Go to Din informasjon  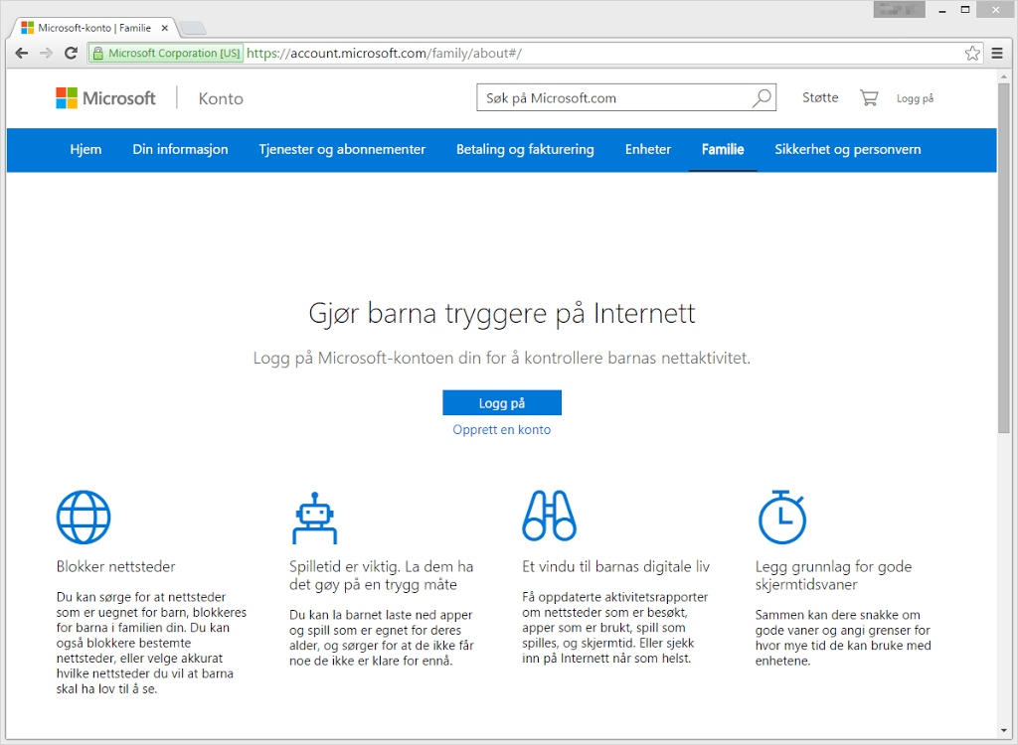tap(181, 149)
